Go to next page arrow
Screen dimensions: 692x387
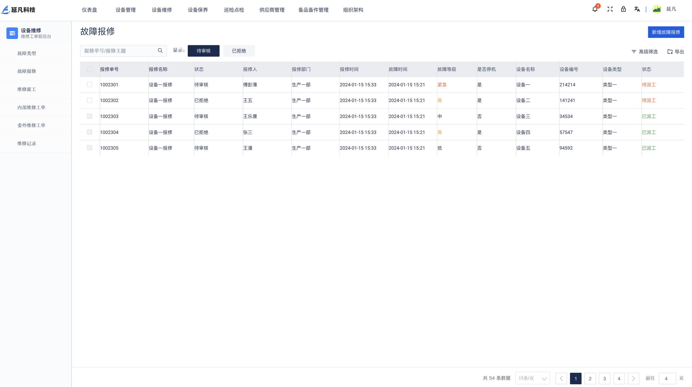click(x=633, y=378)
